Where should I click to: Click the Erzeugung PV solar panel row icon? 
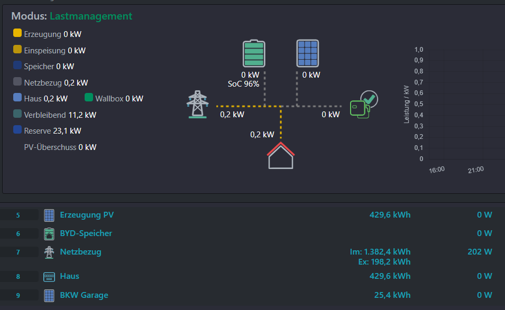coord(49,215)
